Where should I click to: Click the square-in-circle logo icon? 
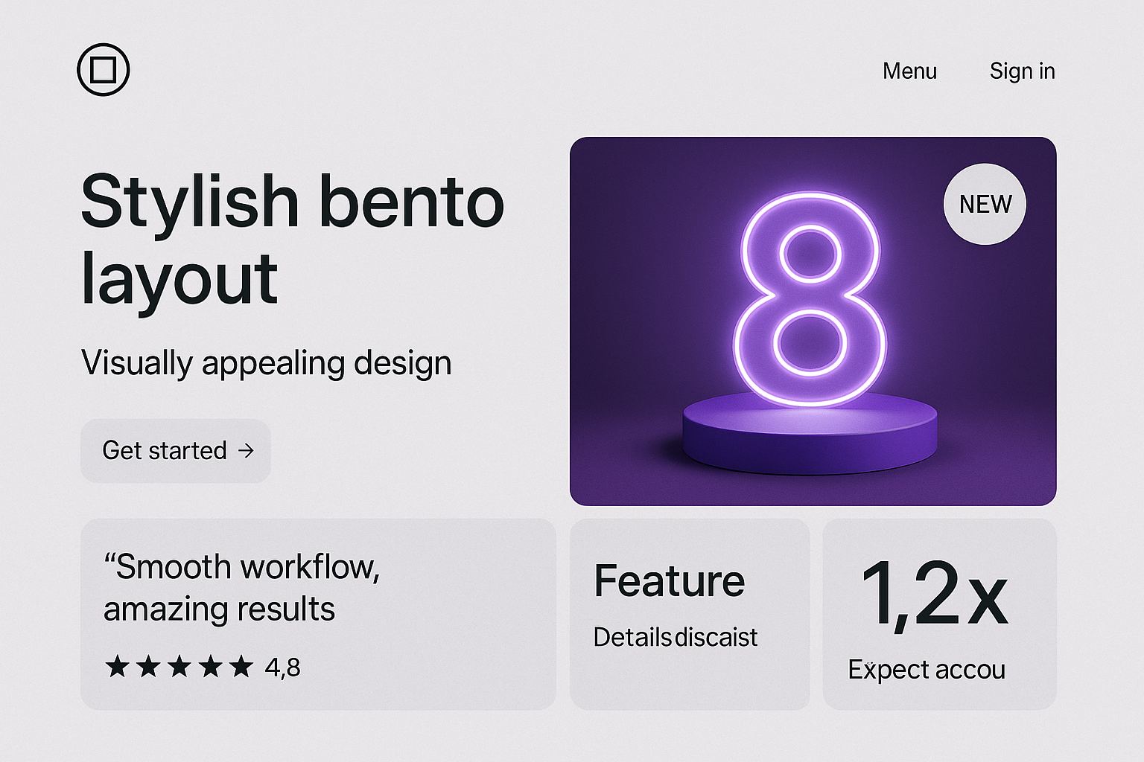(x=104, y=70)
